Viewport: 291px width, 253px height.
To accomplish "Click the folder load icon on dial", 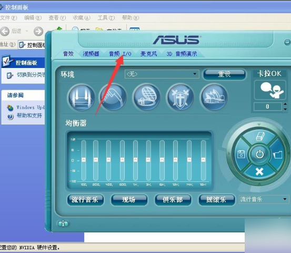I will (278, 154).
